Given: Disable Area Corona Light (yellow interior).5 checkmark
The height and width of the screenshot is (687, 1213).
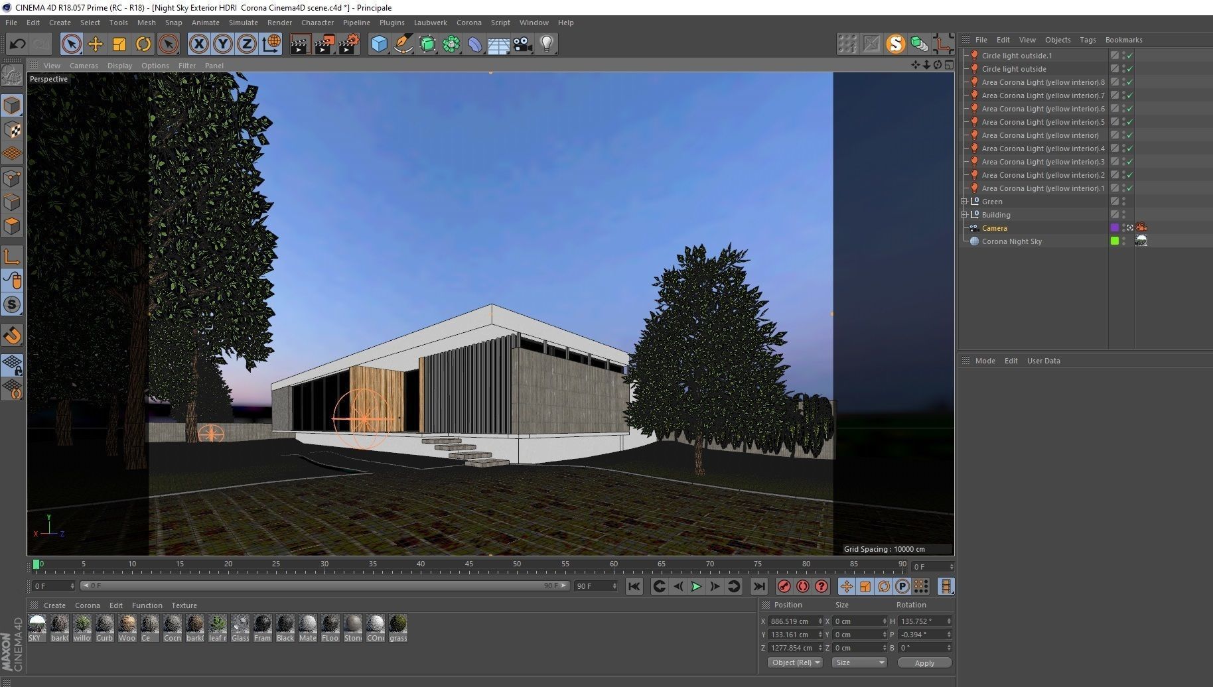Looking at the screenshot, I should point(1129,122).
